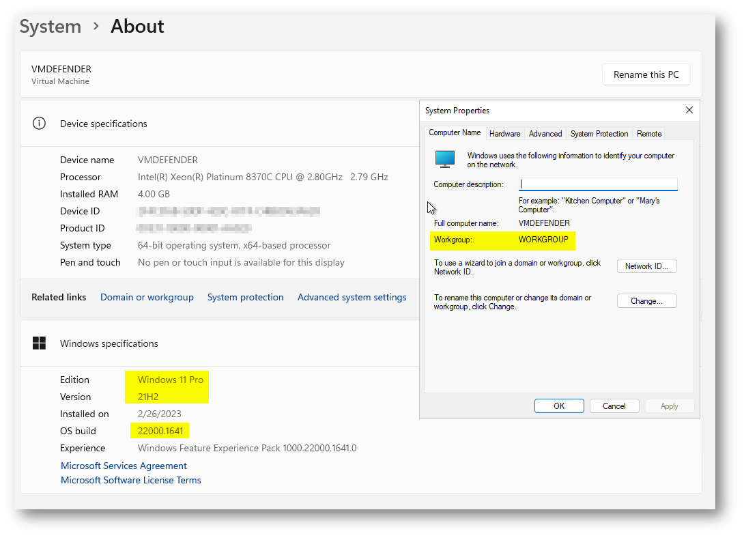Click the Change... button
Screen dimensions: 744x538
(x=646, y=301)
